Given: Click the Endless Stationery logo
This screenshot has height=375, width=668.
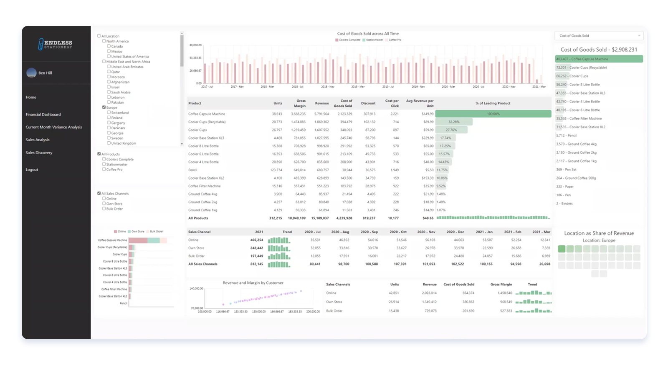Looking at the screenshot, I should pos(55,43).
